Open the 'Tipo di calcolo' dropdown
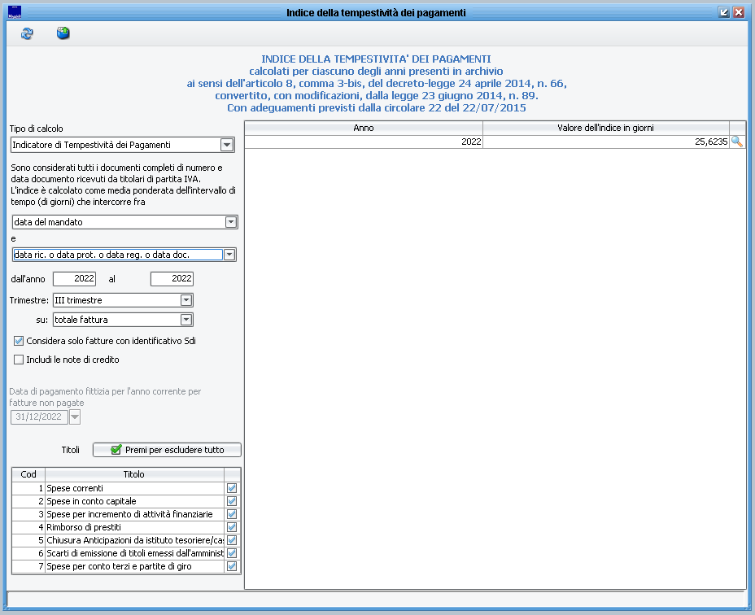This screenshot has width=755, height=615. pyautogui.click(x=227, y=145)
